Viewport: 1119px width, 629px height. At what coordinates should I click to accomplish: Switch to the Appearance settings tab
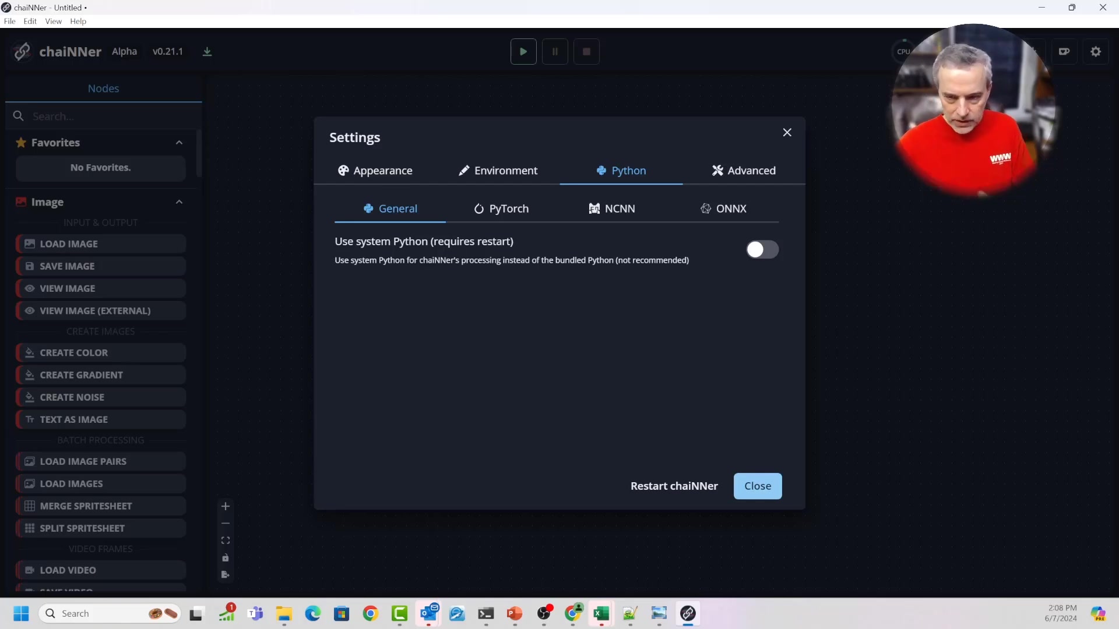375,170
